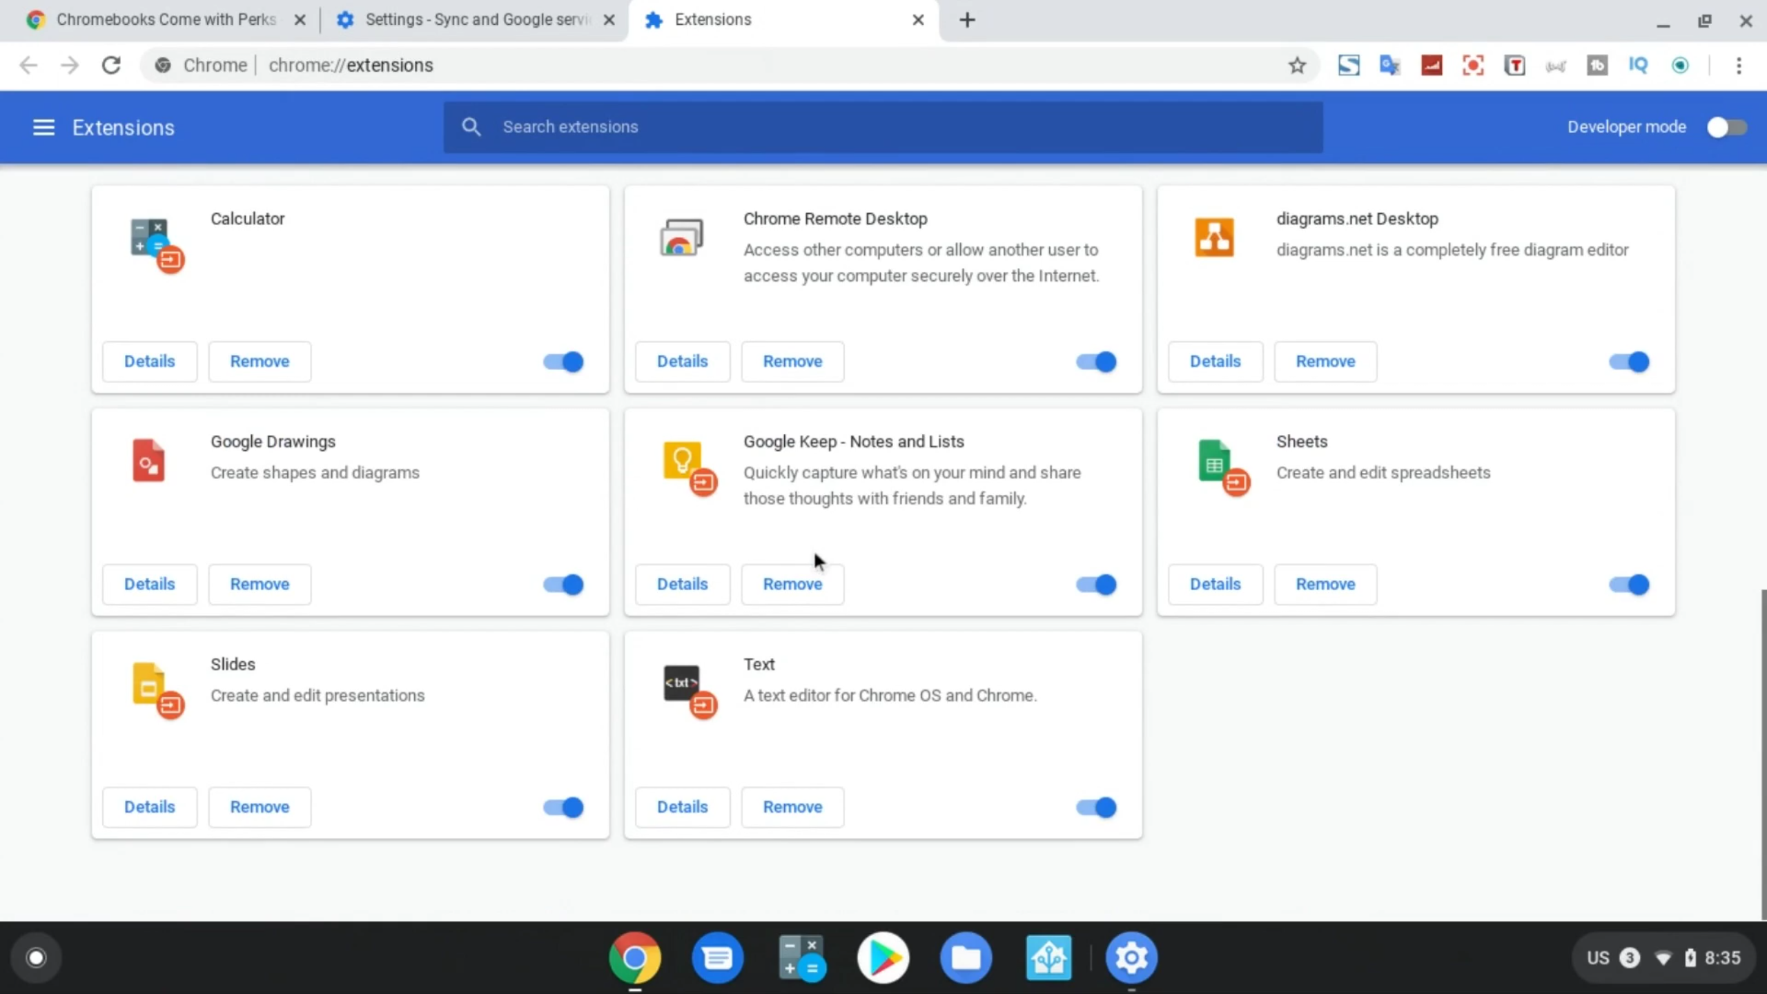Image resolution: width=1767 pixels, height=994 pixels.
Task: Turn off Text app toggle
Action: coord(1096,808)
